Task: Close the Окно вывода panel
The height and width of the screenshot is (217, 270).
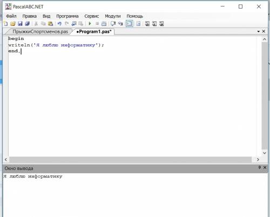Action: (x=265, y=167)
